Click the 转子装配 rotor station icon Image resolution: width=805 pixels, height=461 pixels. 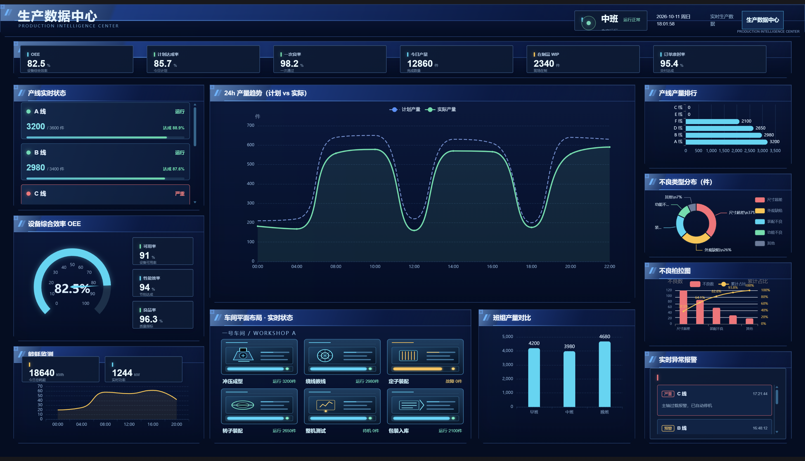(243, 405)
